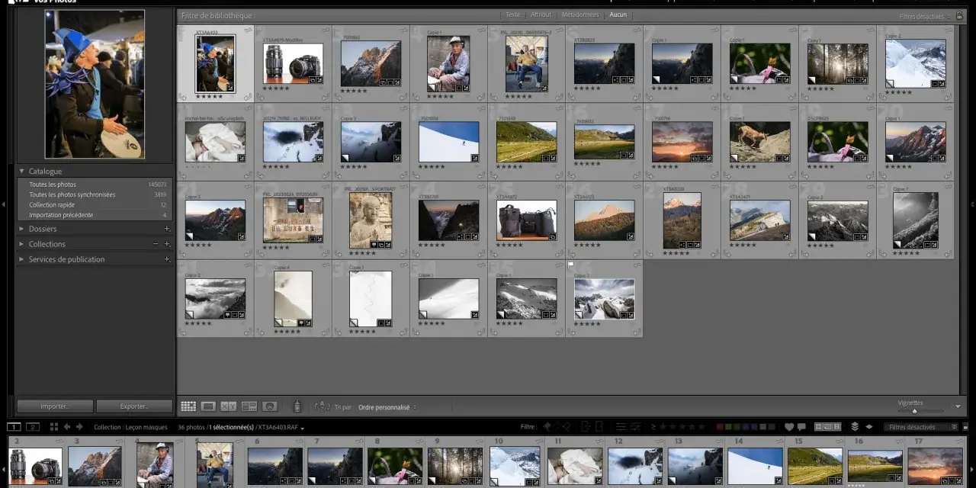976x488 pixels.
Task: Open Survey view mode
Action: 249,406
